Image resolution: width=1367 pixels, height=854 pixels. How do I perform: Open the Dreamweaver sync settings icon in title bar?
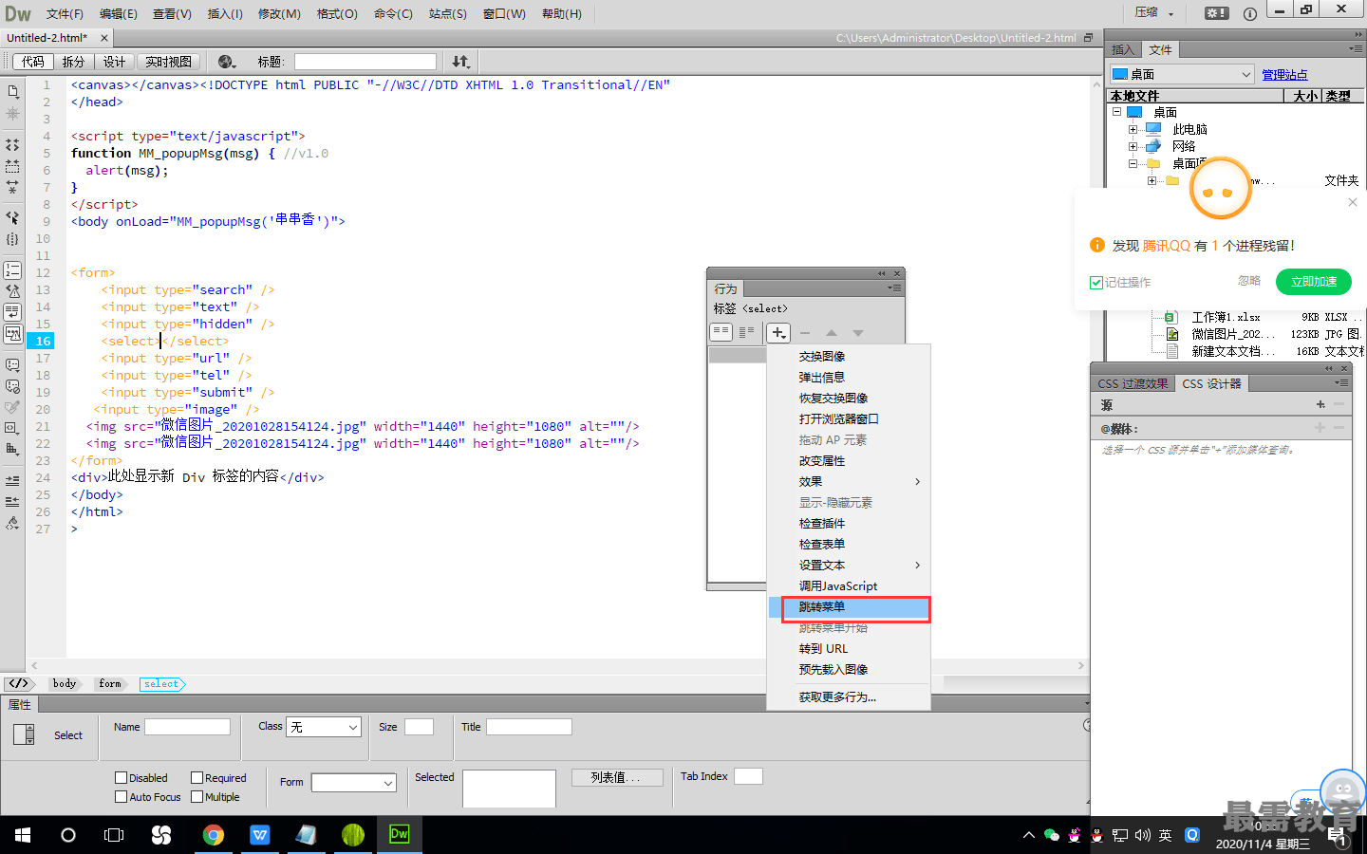1216,13
